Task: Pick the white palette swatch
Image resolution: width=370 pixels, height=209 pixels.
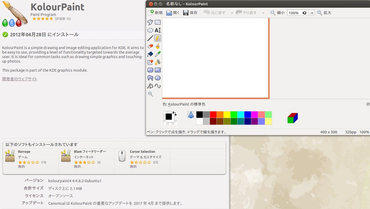Action: tap(200, 121)
